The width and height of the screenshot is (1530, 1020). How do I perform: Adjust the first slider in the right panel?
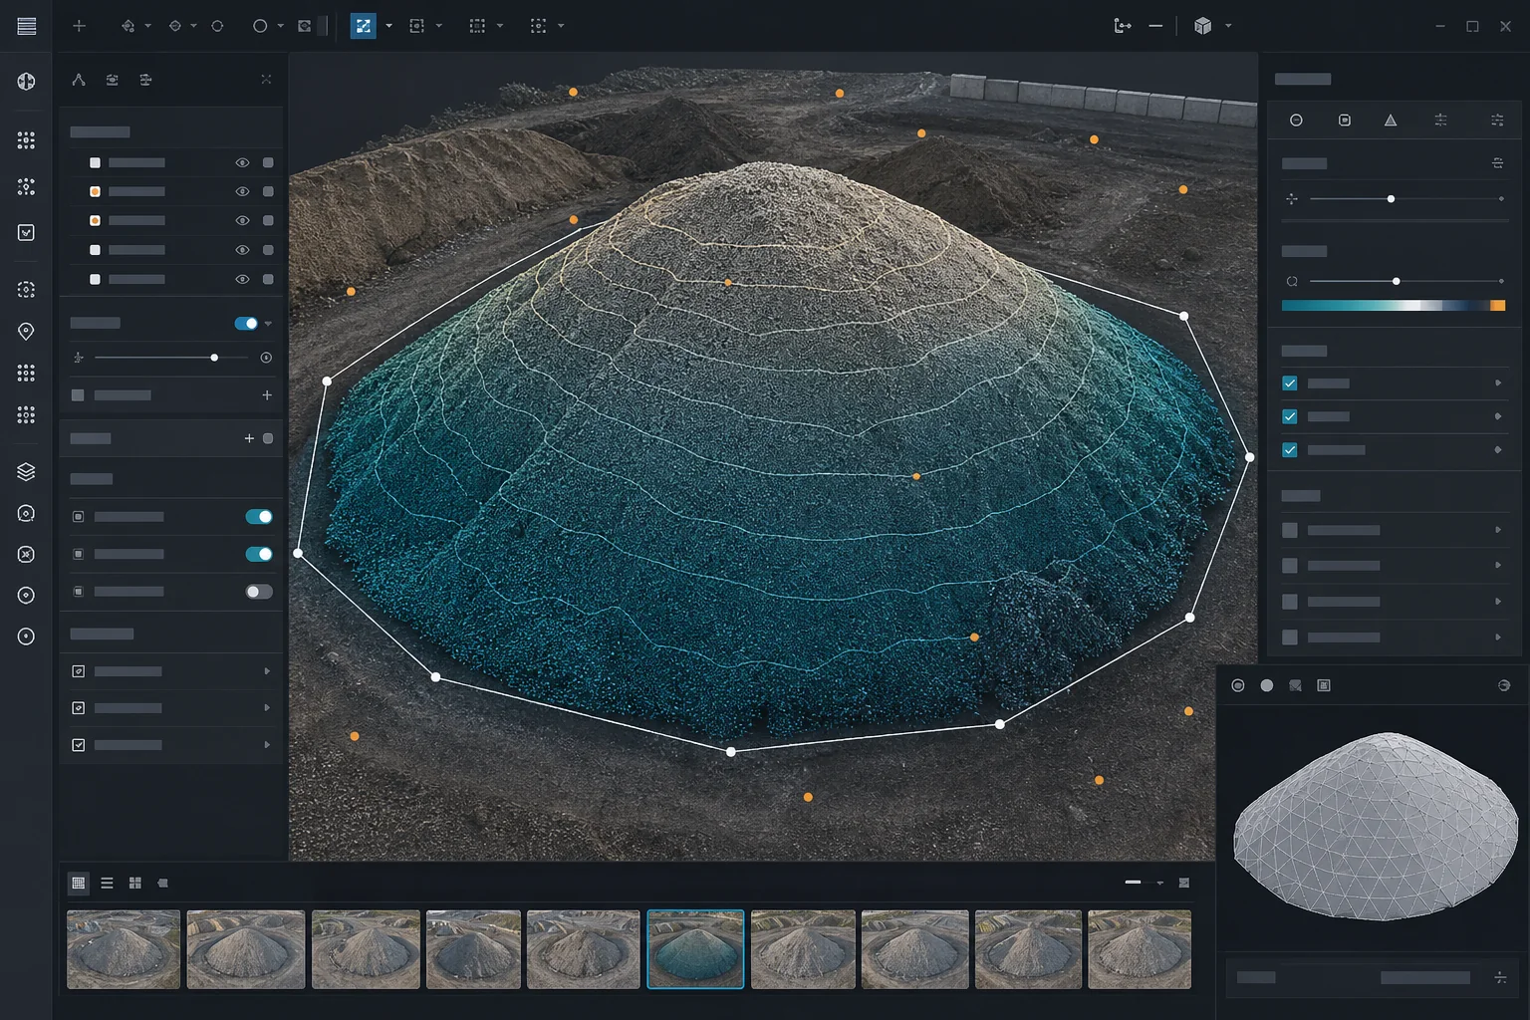point(1392,199)
